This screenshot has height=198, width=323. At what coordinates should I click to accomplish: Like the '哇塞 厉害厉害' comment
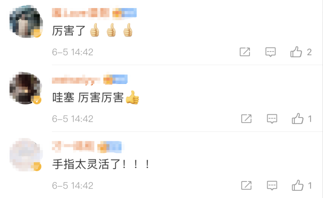297,119
